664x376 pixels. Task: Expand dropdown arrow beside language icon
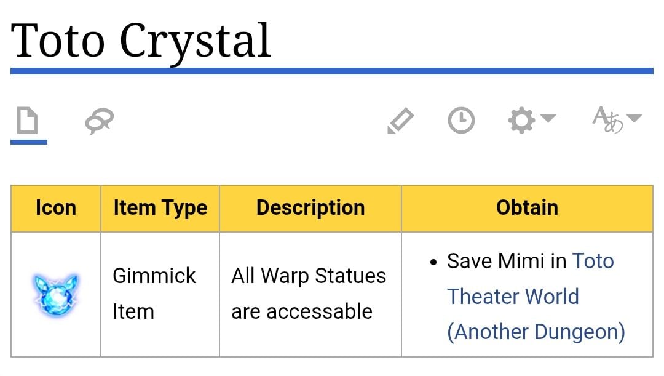[x=634, y=118]
